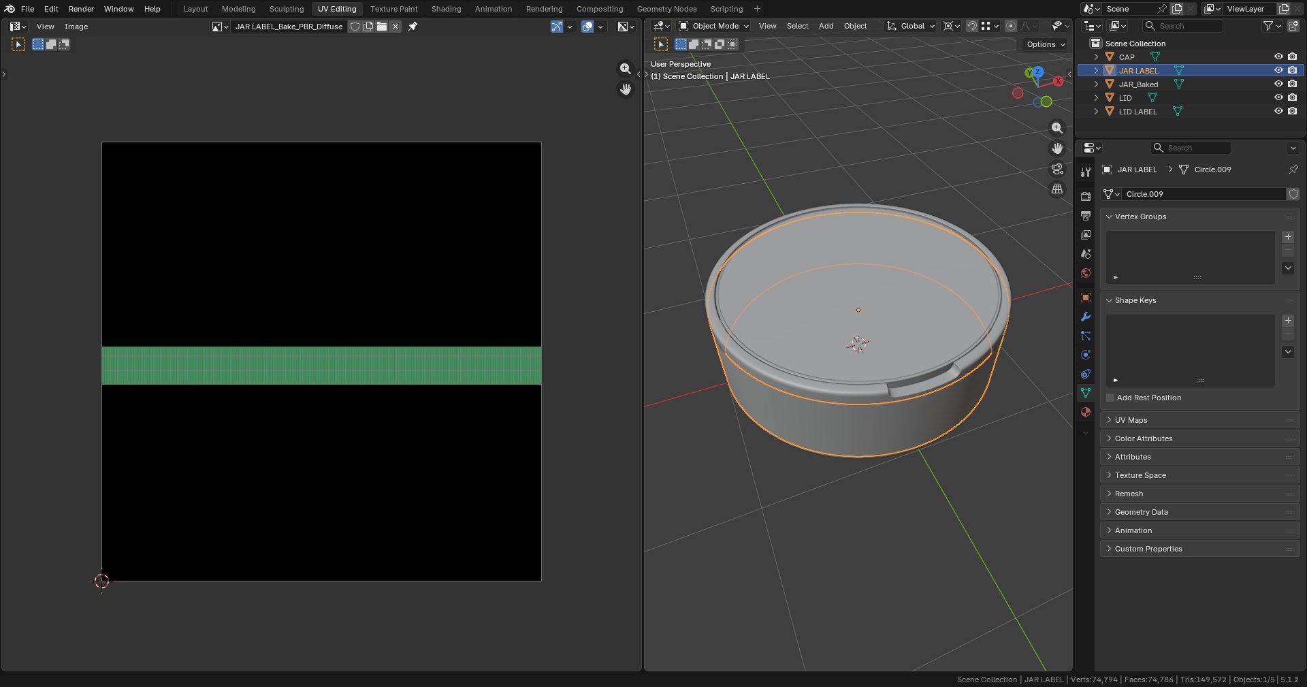Open the Modifiers wrench properties tab

1085,317
